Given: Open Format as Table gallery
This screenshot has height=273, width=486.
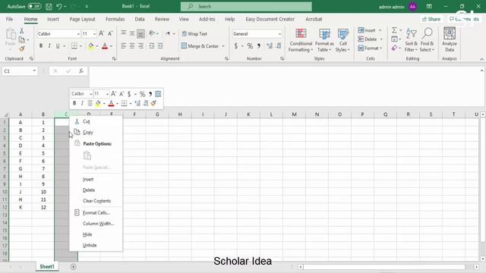Looking at the screenshot, I should tap(324, 40).
